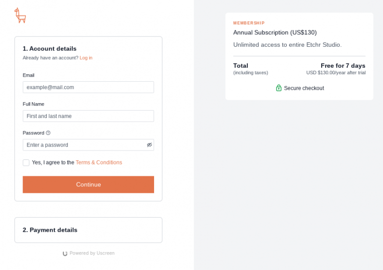Screen dimensions: 383x270
Task: Open the Terms & Conditions link
Action: tap(99, 162)
